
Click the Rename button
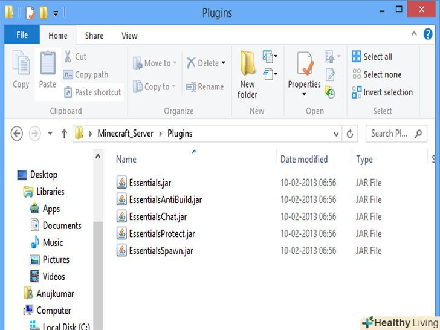tap(204, 86)
